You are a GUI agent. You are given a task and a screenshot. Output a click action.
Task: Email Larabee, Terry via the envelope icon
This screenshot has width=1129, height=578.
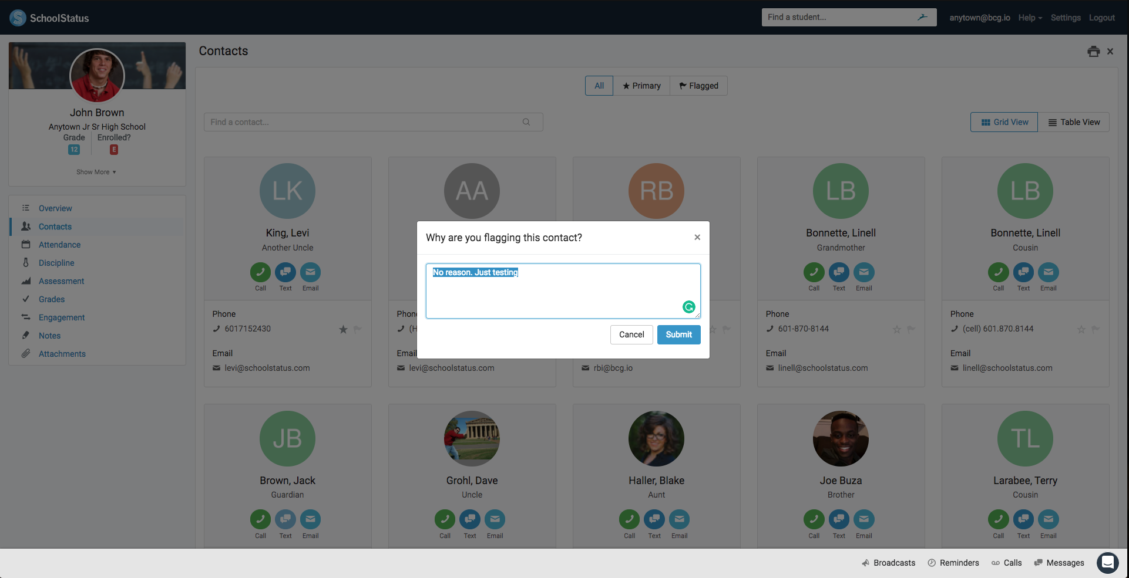1048,520
